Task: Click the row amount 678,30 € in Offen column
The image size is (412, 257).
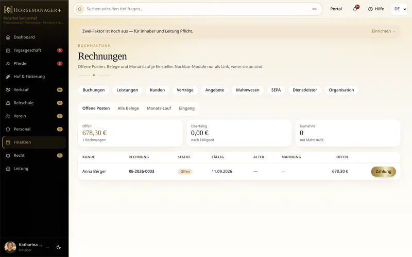Action: click(340, 172)
